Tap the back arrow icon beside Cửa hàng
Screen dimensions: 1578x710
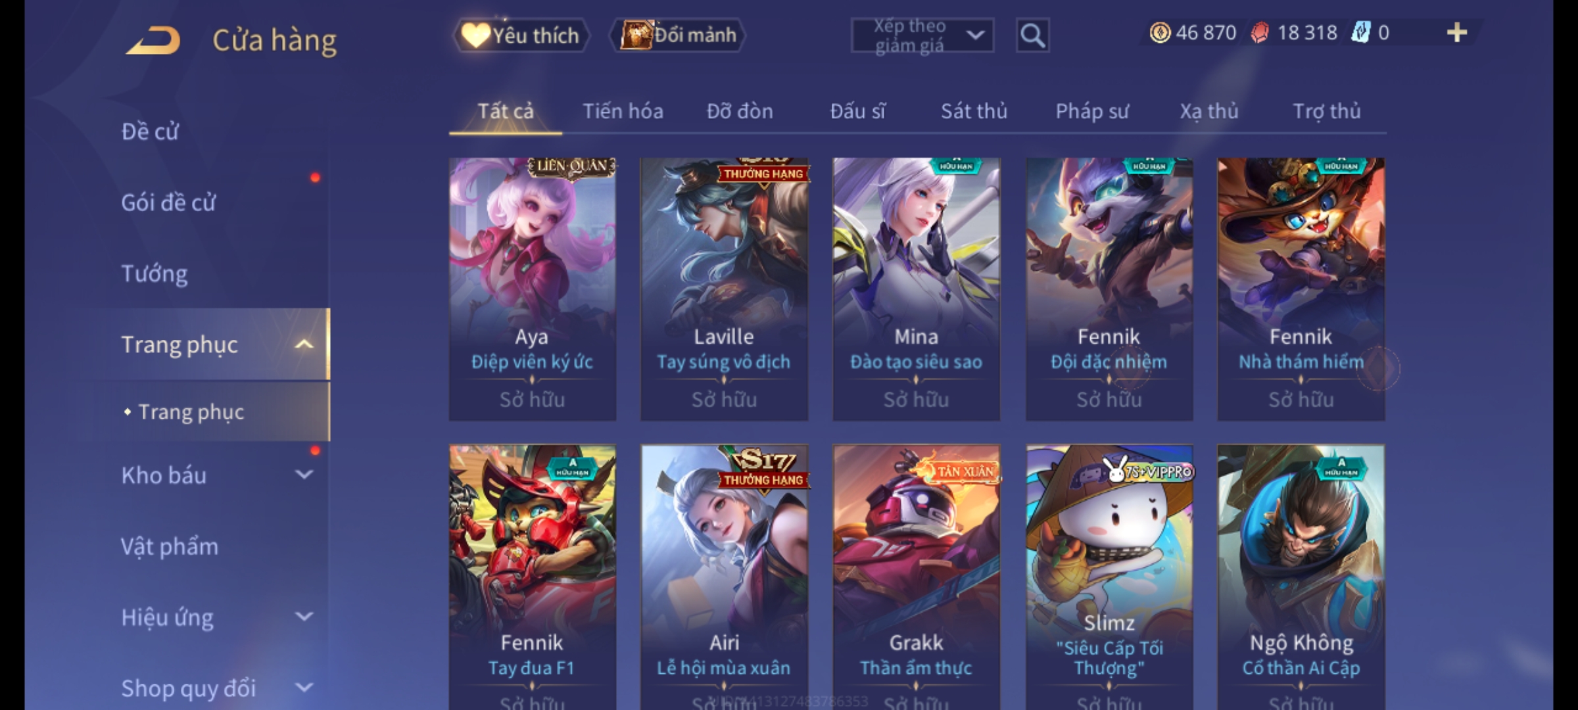(x=153, y=40)
